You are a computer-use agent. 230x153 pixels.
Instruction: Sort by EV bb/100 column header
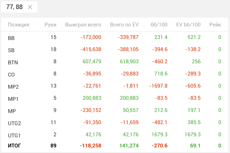pyautogui.click(x=188, y=25)
